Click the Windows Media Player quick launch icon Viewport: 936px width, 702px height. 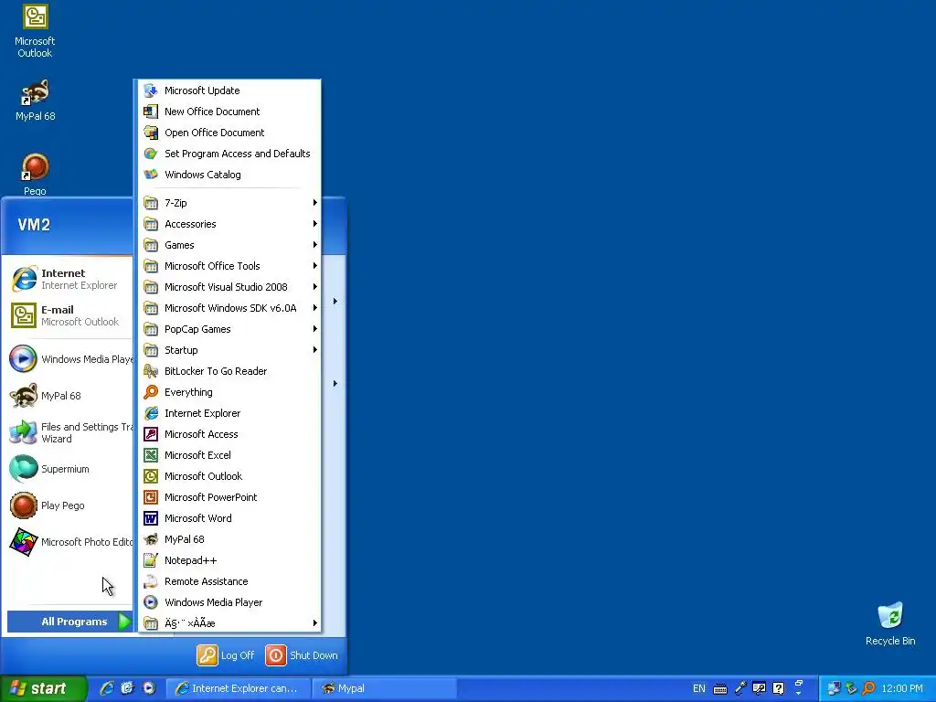[x=149, y=688]
